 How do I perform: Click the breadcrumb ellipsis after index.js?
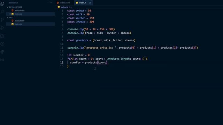click(x=71, y=7)
